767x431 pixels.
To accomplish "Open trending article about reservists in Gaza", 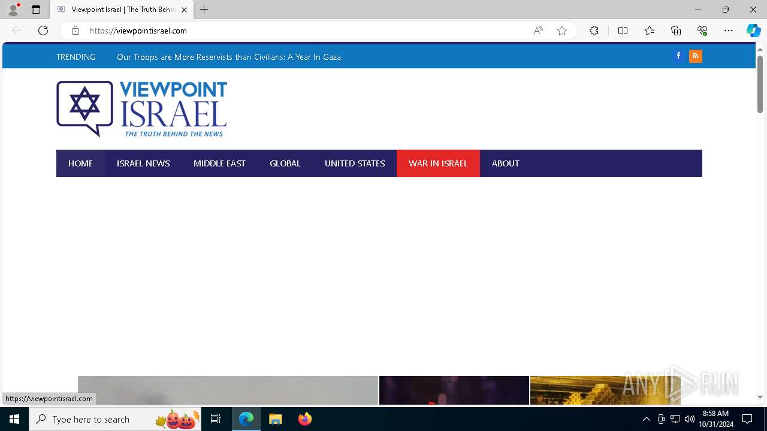I will pyautogui.click(x=229, y=57).
